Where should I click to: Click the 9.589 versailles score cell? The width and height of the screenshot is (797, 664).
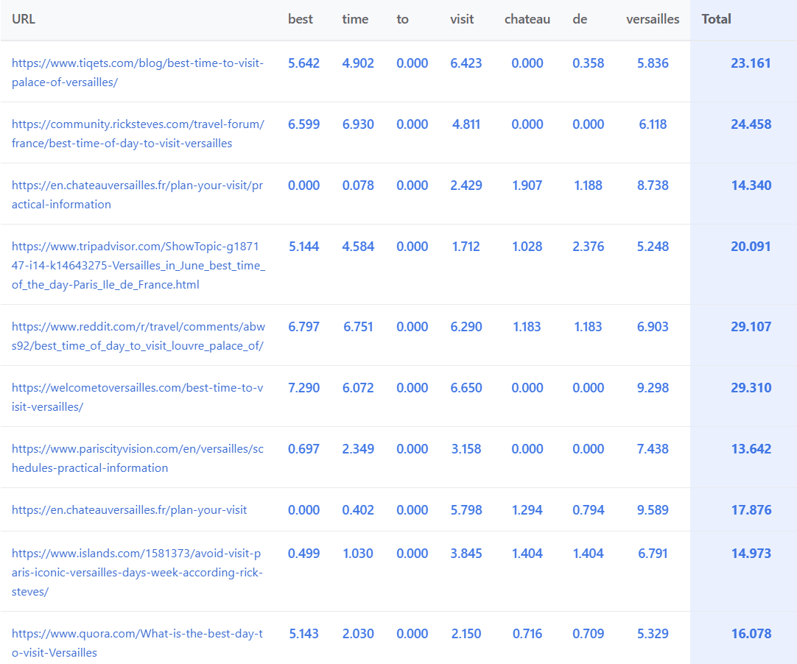click(653, 509)
